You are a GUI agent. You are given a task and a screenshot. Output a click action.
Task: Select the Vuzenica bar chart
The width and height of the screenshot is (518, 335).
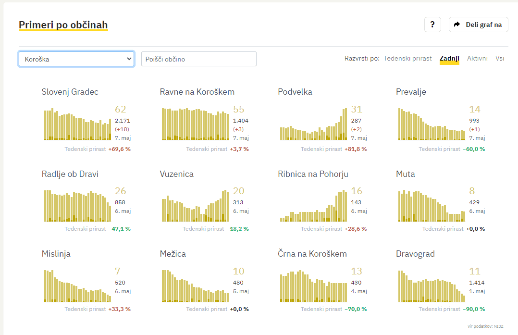(x=196, y=207)
